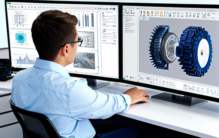Screen dimensions: 219x138
Task: Click the black-and-white 9-shaped icon in CAD ribbon
Action: (141, 12)
